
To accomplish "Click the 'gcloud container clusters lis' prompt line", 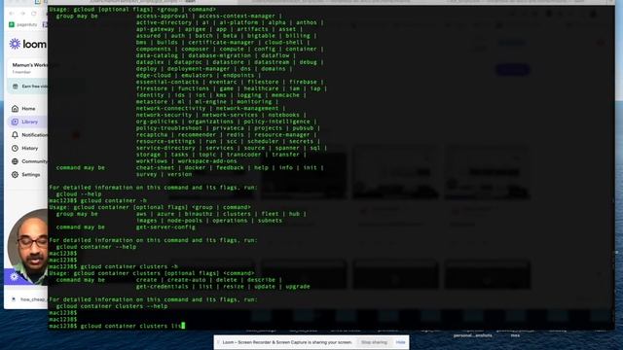I will (117, 326).
